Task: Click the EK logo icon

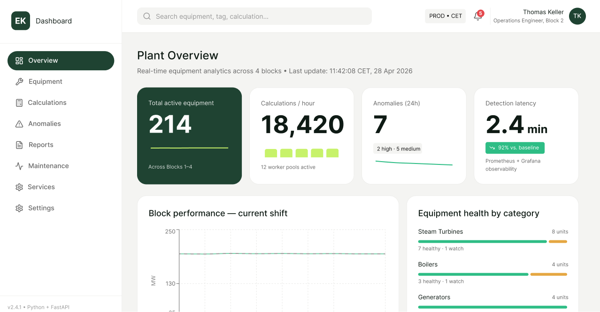Action: click(x=21, y=21)
